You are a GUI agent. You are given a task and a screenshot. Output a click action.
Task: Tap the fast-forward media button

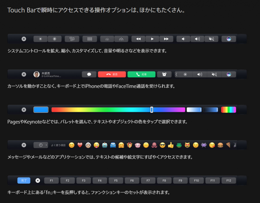tap(166, 39)
